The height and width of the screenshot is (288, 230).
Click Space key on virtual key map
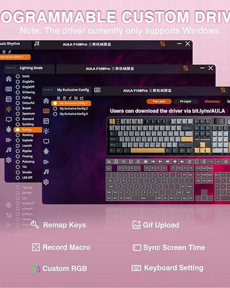click(143, 198)
